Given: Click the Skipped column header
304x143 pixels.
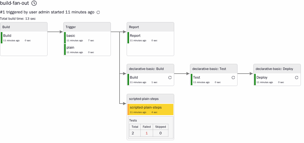Looking at the screenshot, I should tap(160, 127).
